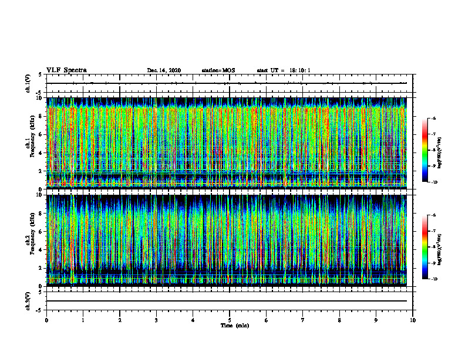This screenshot has width=465, height=359.
Task: Click the "6" kHz tick on ch.1 frequency axis
Action: 41,134
